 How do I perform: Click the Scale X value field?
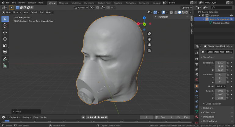pos(220,91)
